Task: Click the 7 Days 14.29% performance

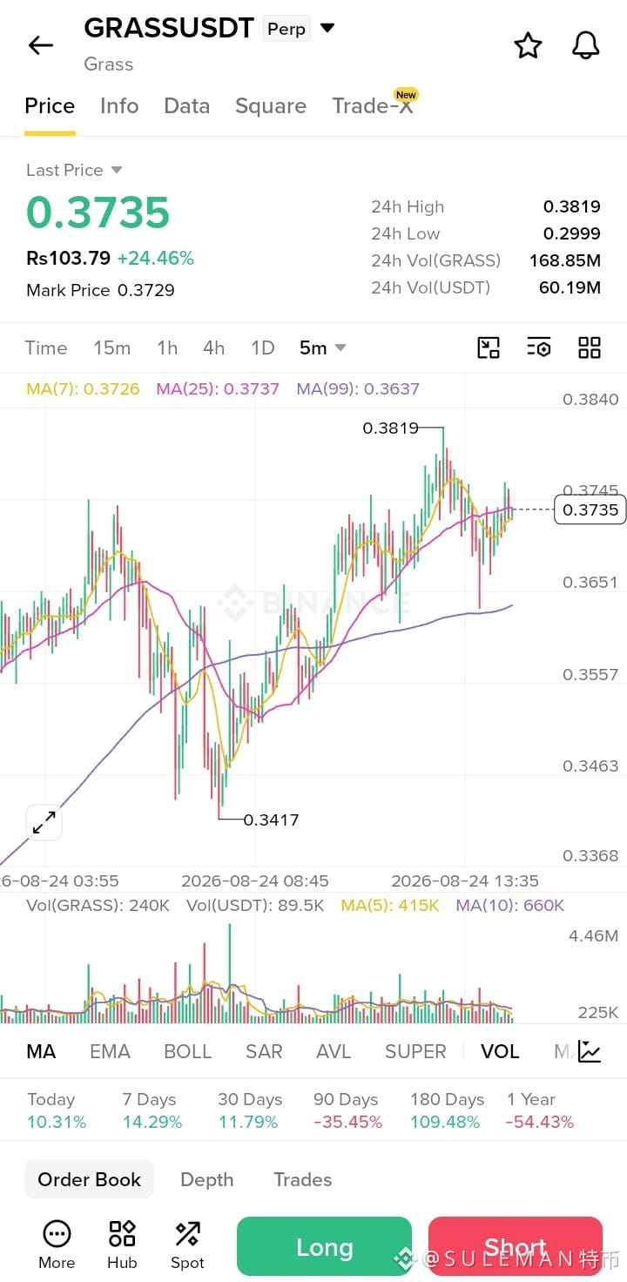Action: pos(152,1110)
